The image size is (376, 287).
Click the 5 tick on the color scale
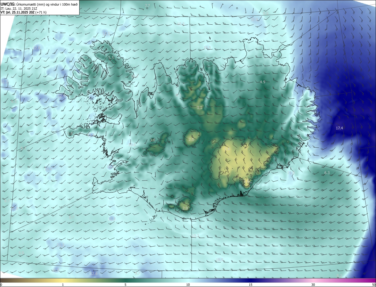(125, 285)
